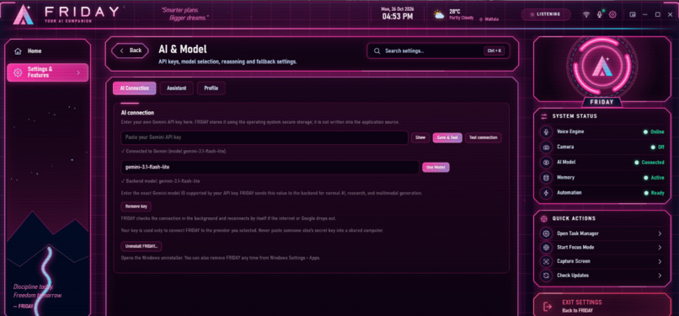This screenshot has height=316, width=679.
Task: Go to Home in sidebar
Action: (x=48, y=51)
